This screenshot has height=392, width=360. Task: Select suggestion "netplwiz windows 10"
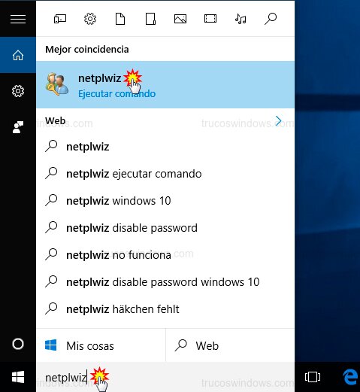(165, 201)
